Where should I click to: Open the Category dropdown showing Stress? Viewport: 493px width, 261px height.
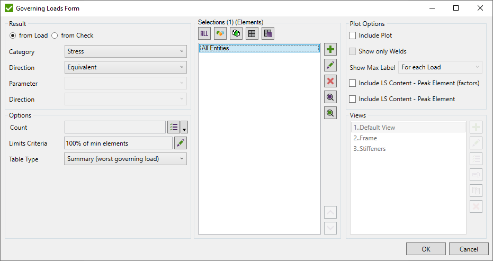(x=126, y=52)
